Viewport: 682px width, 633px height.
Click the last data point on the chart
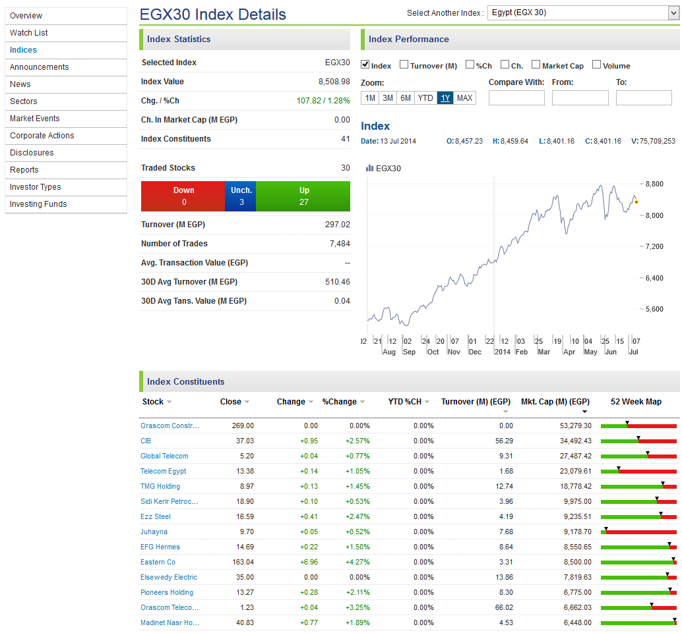point(636,202)
